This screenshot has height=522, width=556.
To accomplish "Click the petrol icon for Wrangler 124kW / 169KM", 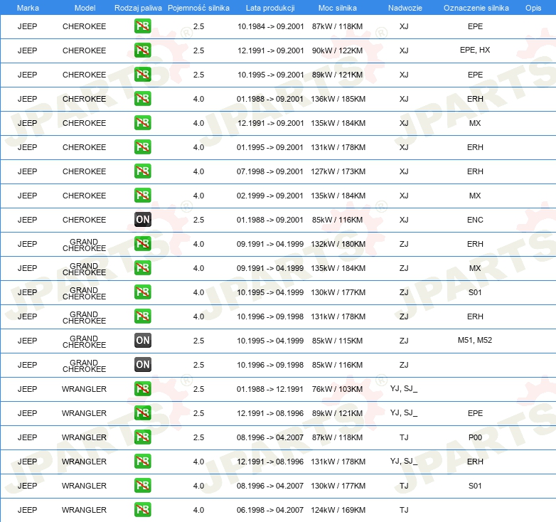I will coord(142,510).
